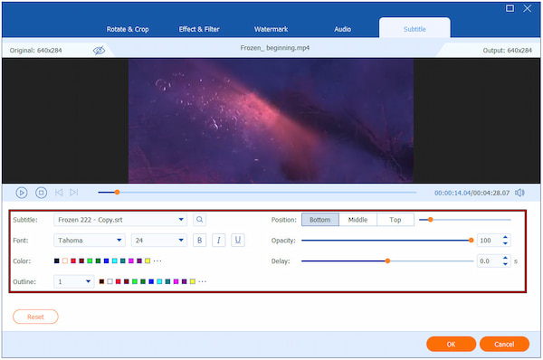543x360 pixels.
Task: Maximize the editor window
Action: click(510, 8)
